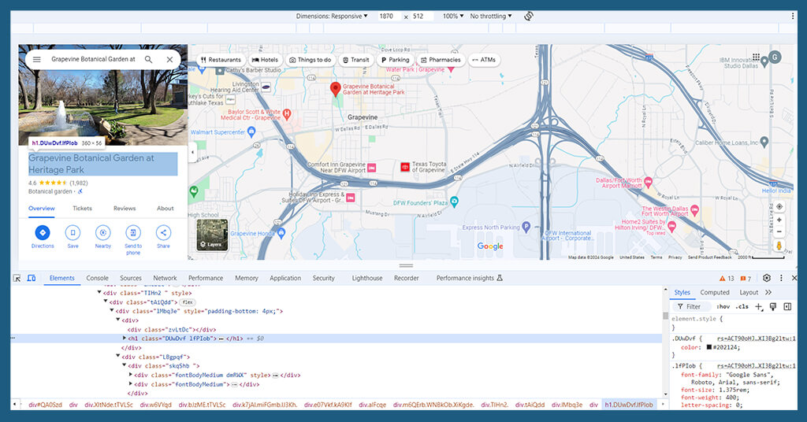Open the Google Maps hamburger menu
Screen dimensions: 807x422
pos(36,60)
